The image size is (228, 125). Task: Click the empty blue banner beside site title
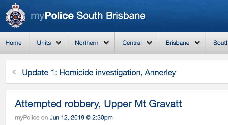tap(187, 16)
